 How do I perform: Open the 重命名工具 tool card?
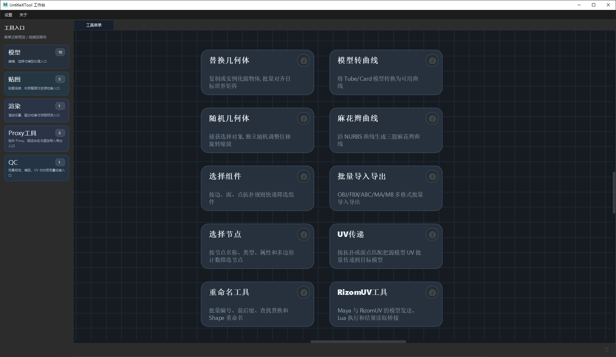[257, 304]
